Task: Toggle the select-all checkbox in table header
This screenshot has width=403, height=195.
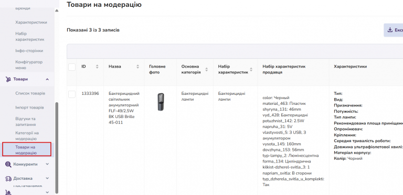Action: point(72,67)
